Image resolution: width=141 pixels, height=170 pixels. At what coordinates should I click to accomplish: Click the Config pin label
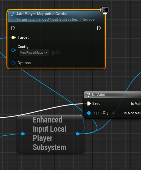pyautogui.click(x=23, y=46)
